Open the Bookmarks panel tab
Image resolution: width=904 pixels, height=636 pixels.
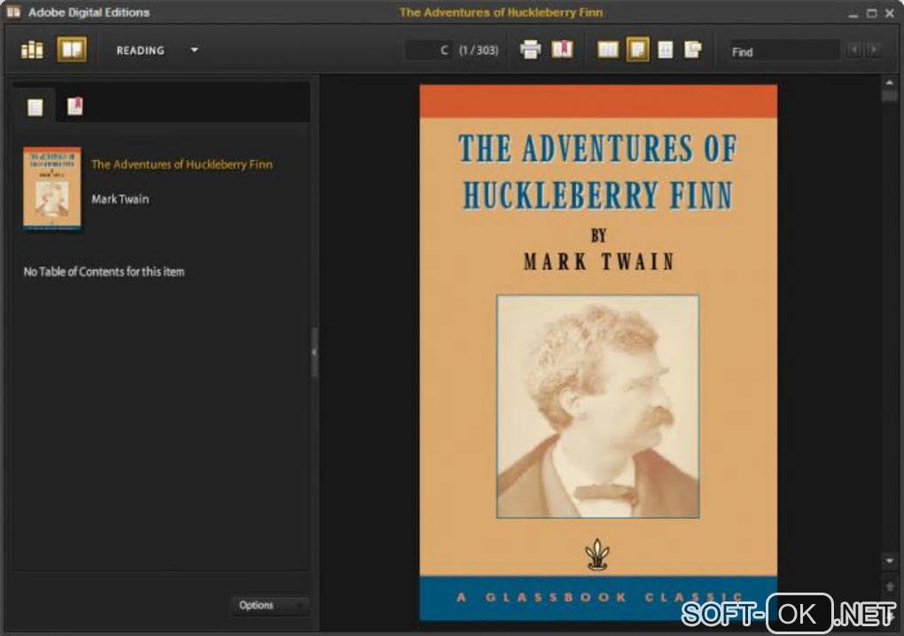point(75,106)
